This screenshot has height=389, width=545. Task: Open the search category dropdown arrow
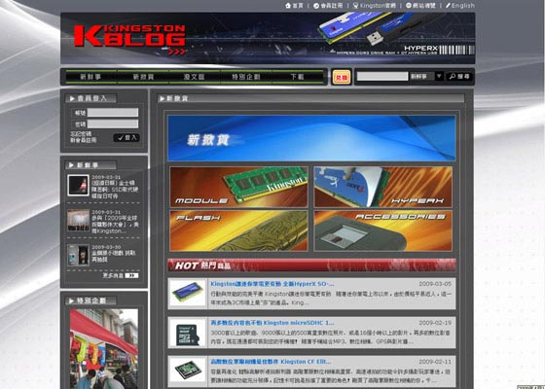click(x=439, y=76)
